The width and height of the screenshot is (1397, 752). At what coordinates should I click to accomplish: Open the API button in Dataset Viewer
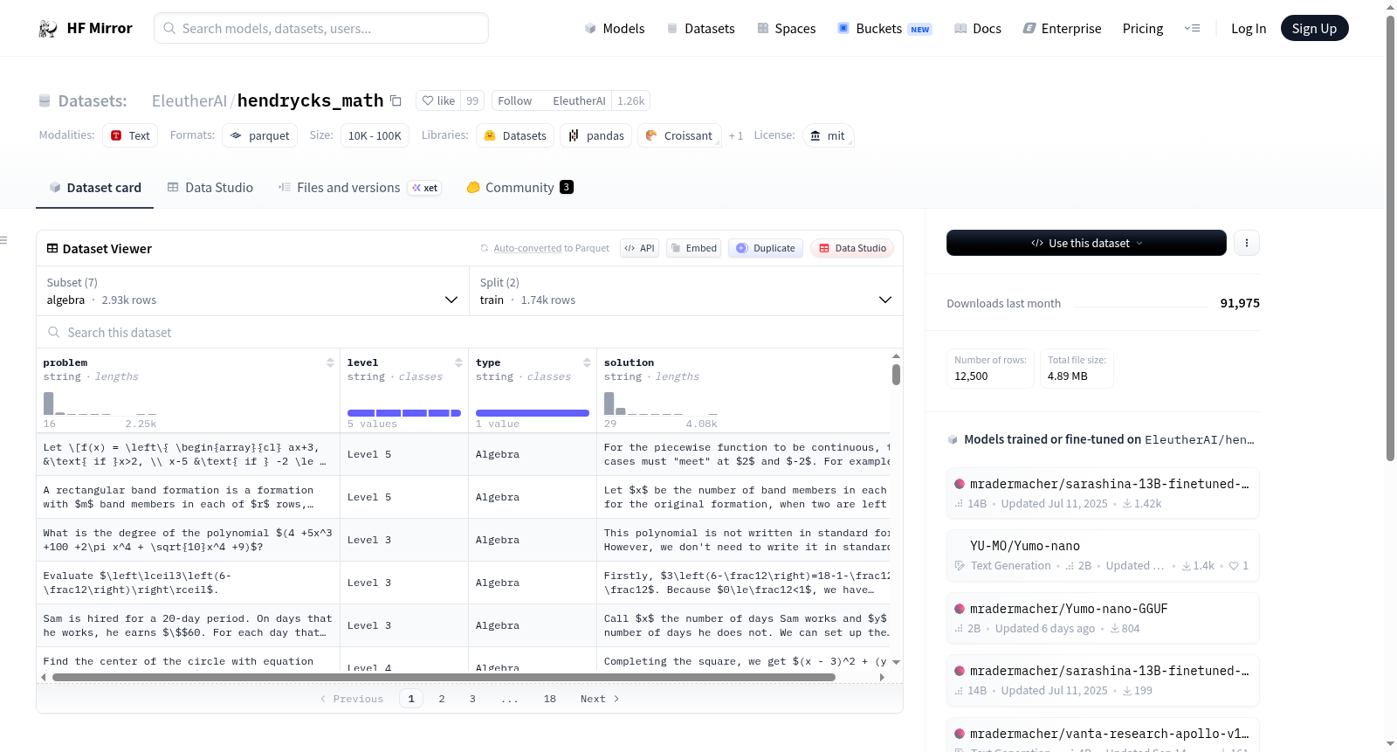tap(639, 248)
